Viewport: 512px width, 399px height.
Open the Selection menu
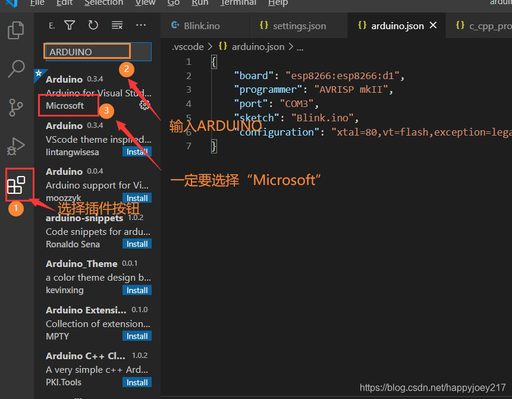coord(103,2)
